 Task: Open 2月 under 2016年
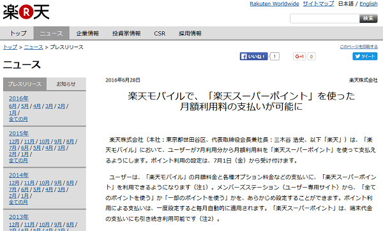pos(61,106)
